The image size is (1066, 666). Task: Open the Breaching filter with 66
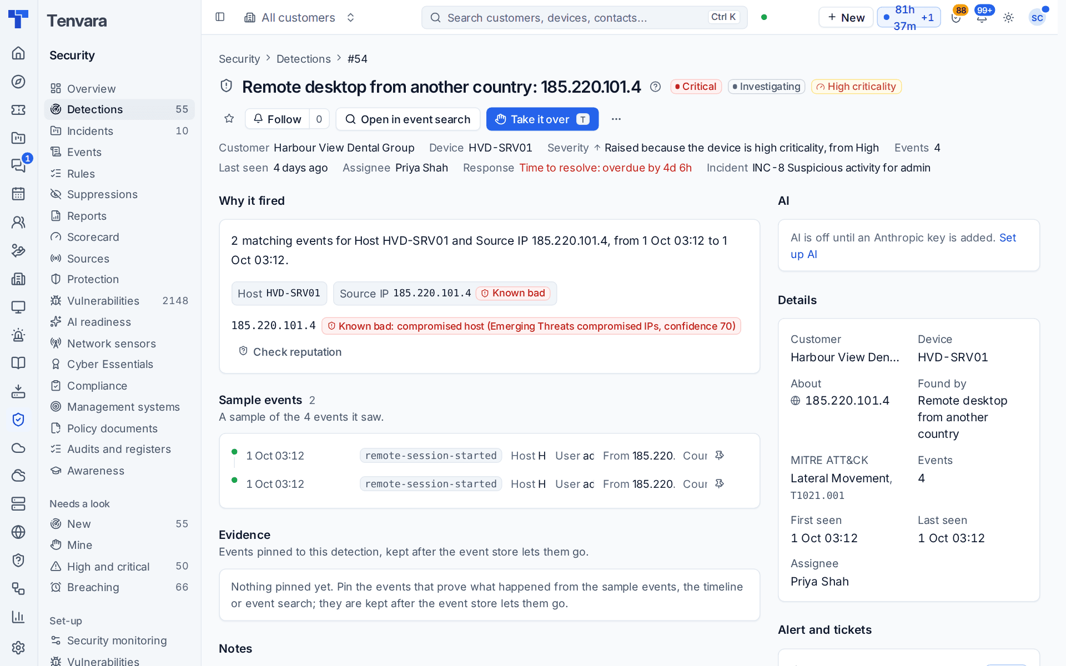coord(119,587)
